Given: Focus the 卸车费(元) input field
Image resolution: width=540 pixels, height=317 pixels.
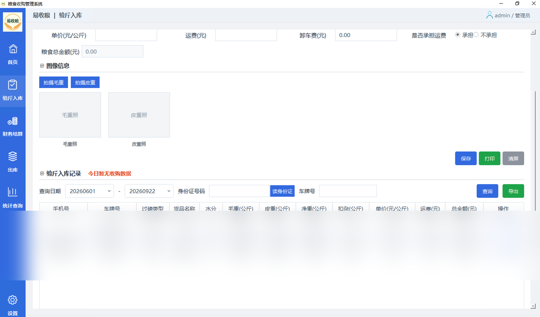Looking at the screenshot, I should (366, 35).
